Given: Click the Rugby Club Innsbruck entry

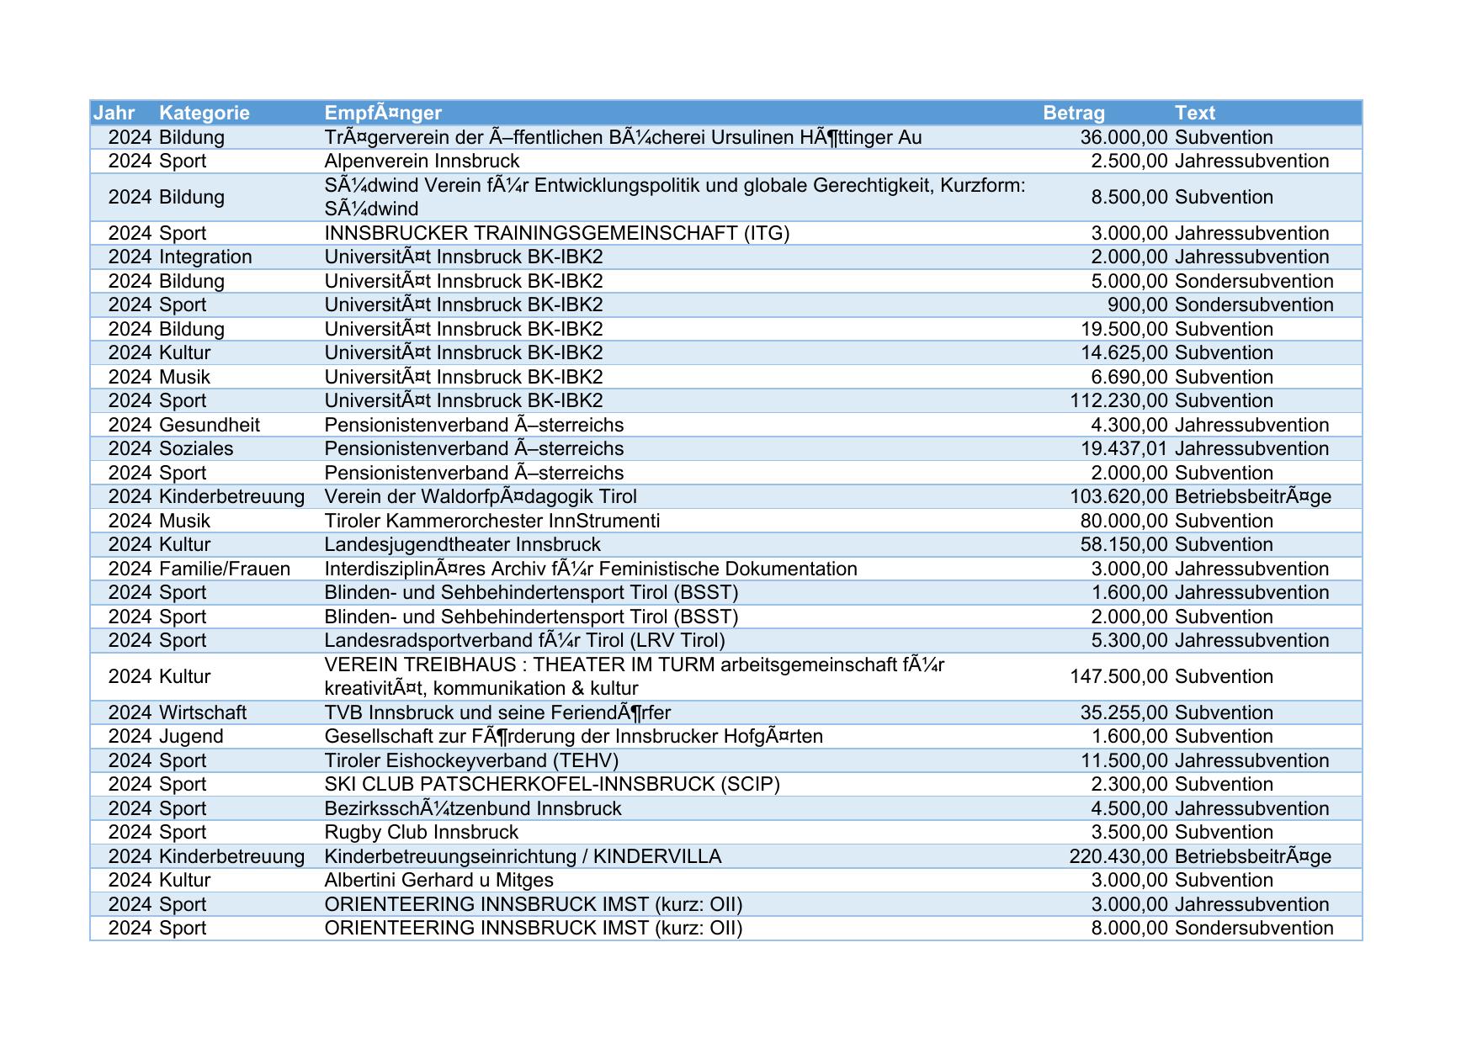Looking at the screenshot, I should tap(421, 832).
